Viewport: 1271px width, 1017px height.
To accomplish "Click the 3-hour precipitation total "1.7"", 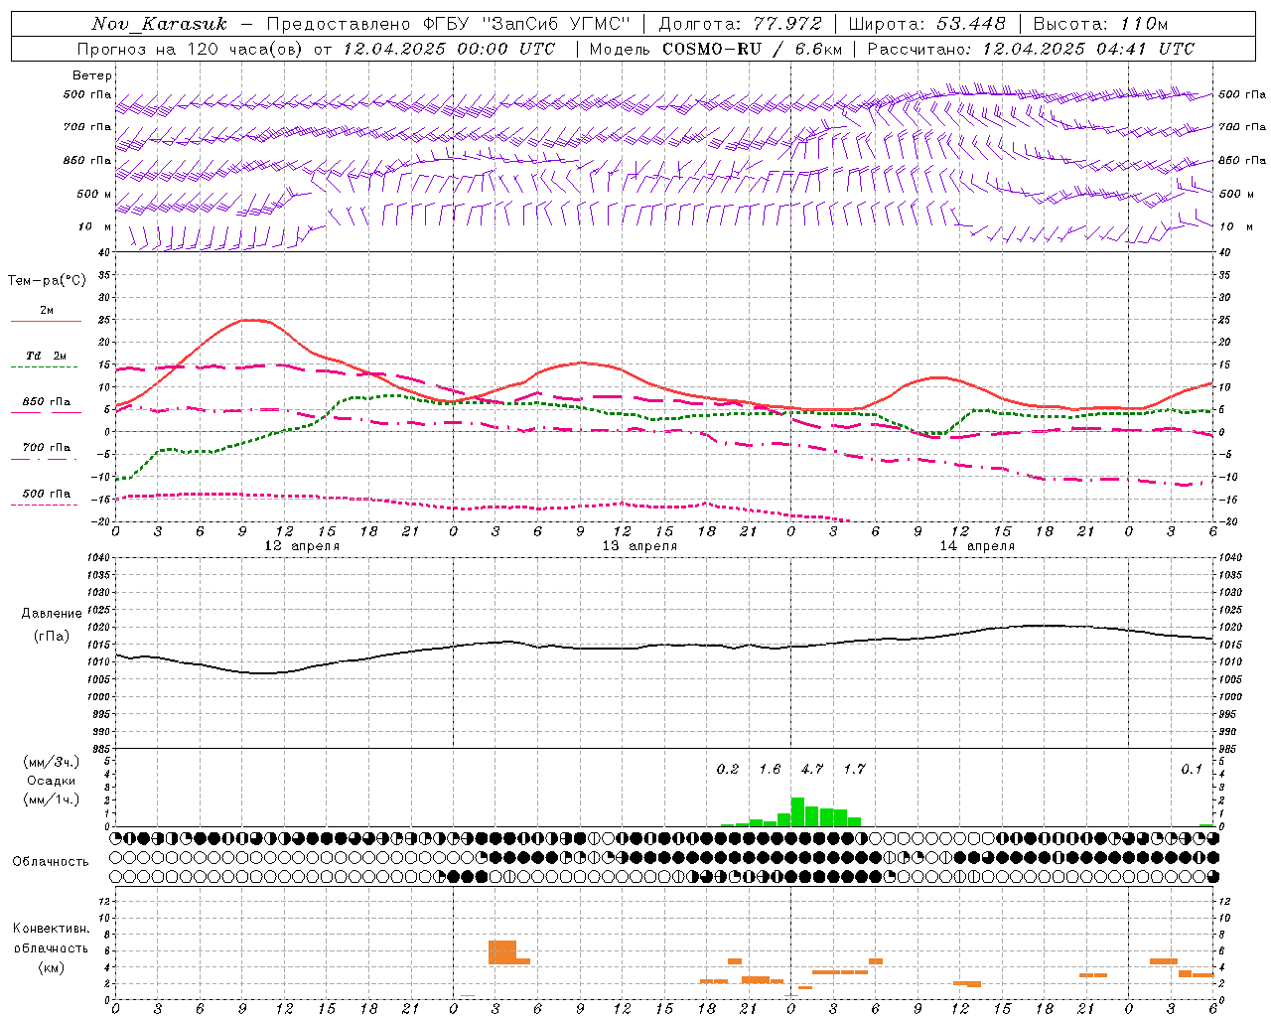I will pyautogui.click(x=854, y=769).
